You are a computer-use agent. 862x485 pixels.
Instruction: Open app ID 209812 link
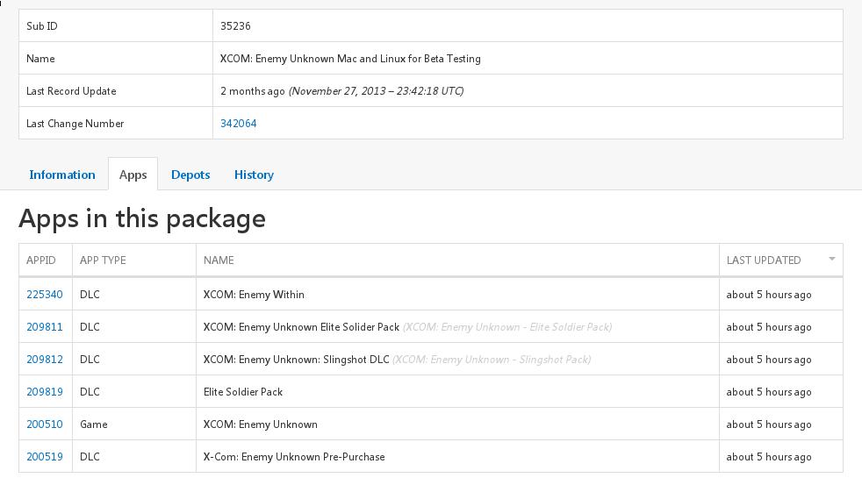[45, 360]
